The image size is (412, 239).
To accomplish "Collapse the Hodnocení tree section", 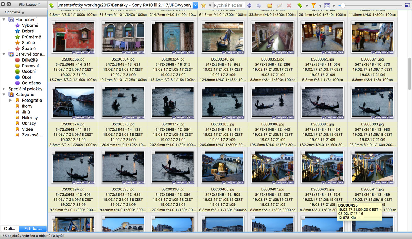I will [x=4, y=19].
